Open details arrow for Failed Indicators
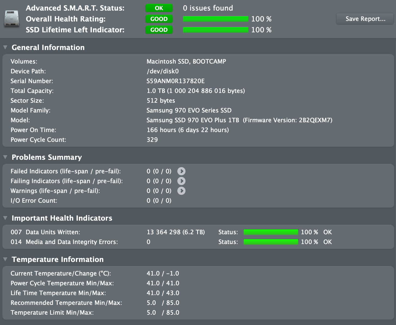 click(x=181, y=171)
